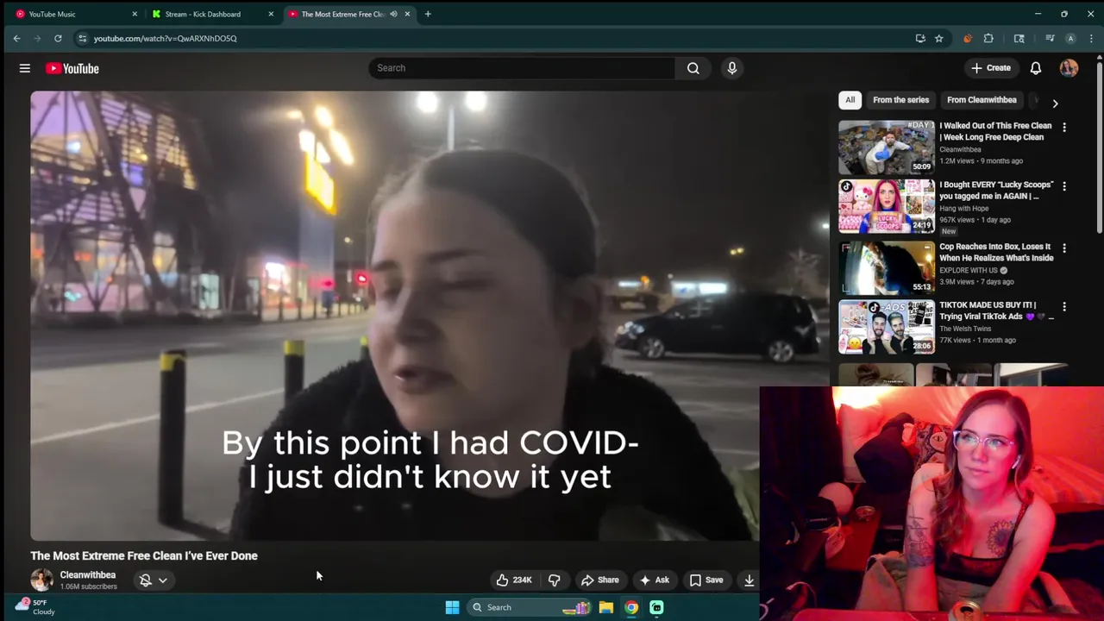Open the orange extension icon in toolbar
Image resolution: width=1104 pixels, height=621 pixels.
pos(967,38)
